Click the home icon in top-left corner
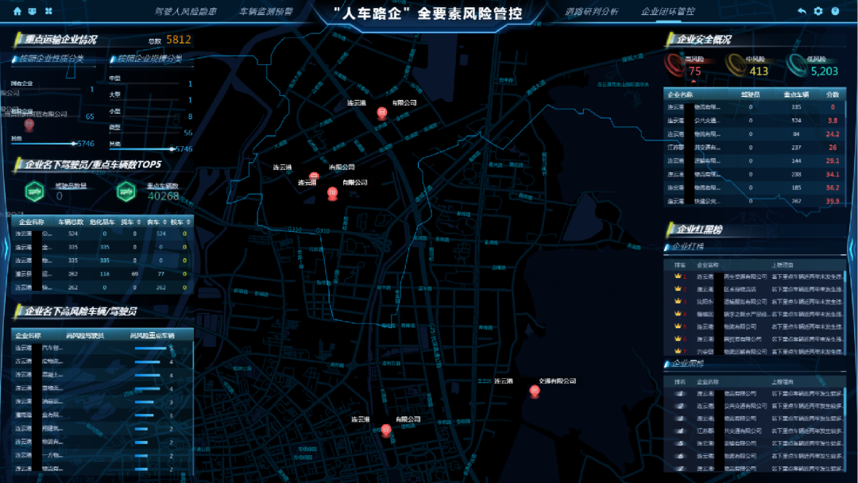The width and height of the screenshot is (858, 483). click(17, 11)
